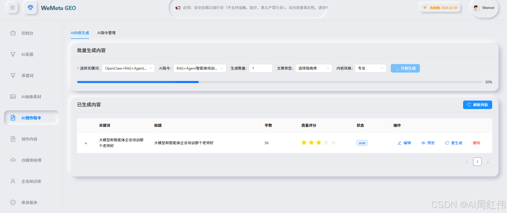
Task: Switch to the AI指令管理 tab
Action: pos(106,33)
